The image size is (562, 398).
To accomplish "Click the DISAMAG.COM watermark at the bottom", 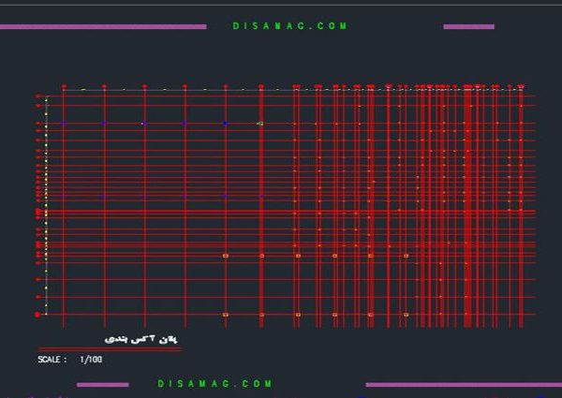I will 214,384.
